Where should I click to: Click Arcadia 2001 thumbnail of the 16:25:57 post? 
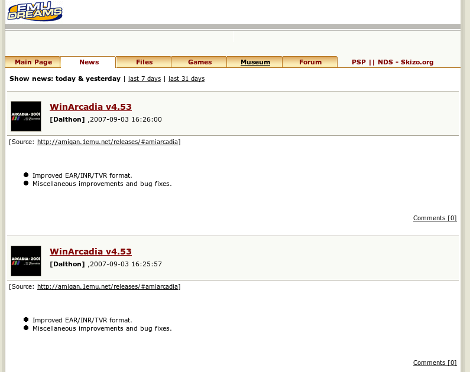[x=26, y=261]
